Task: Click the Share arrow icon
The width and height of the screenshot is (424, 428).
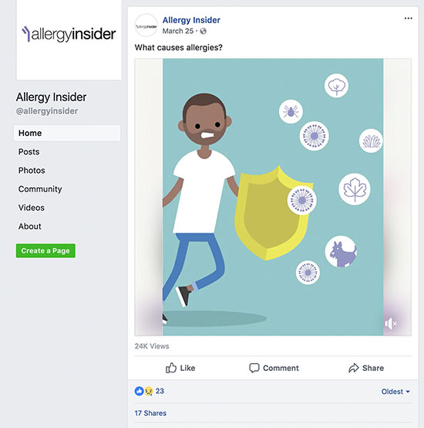Action: coord(354,368)
